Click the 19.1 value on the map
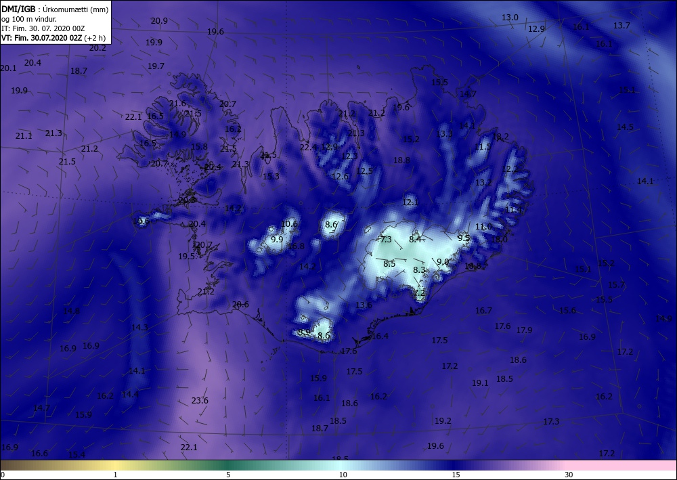 [480, 383]
